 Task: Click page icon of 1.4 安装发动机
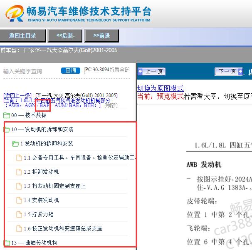19,200
